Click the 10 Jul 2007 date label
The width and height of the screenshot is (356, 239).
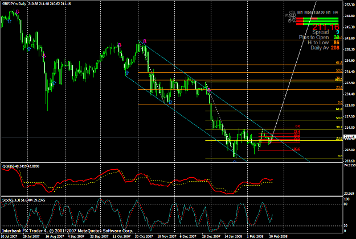(9, 237)
